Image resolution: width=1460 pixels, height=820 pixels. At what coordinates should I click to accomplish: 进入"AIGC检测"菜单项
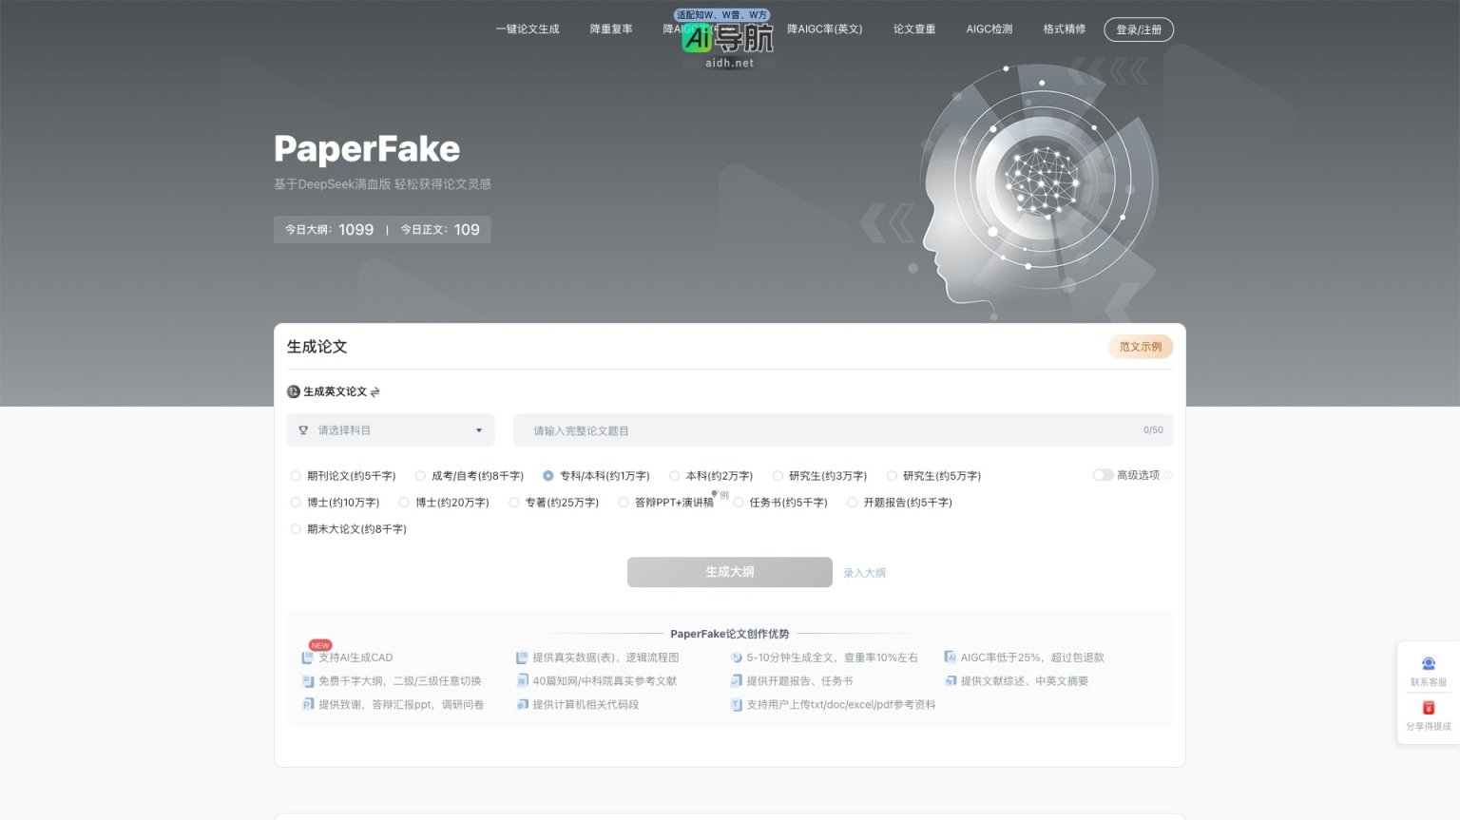pyautogui.click(x=989, y=29)
